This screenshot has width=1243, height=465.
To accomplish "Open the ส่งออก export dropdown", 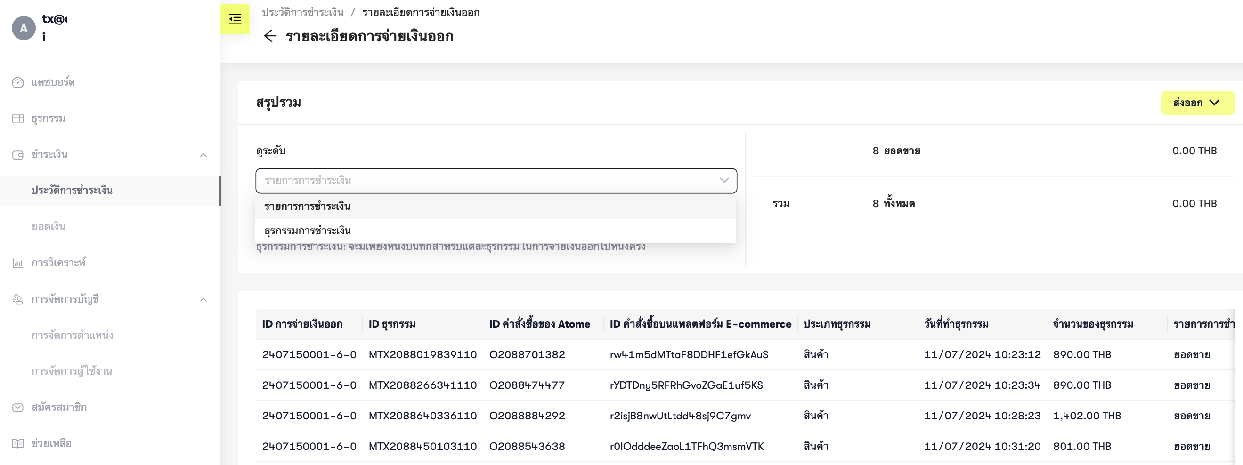I will (1197, 103).
